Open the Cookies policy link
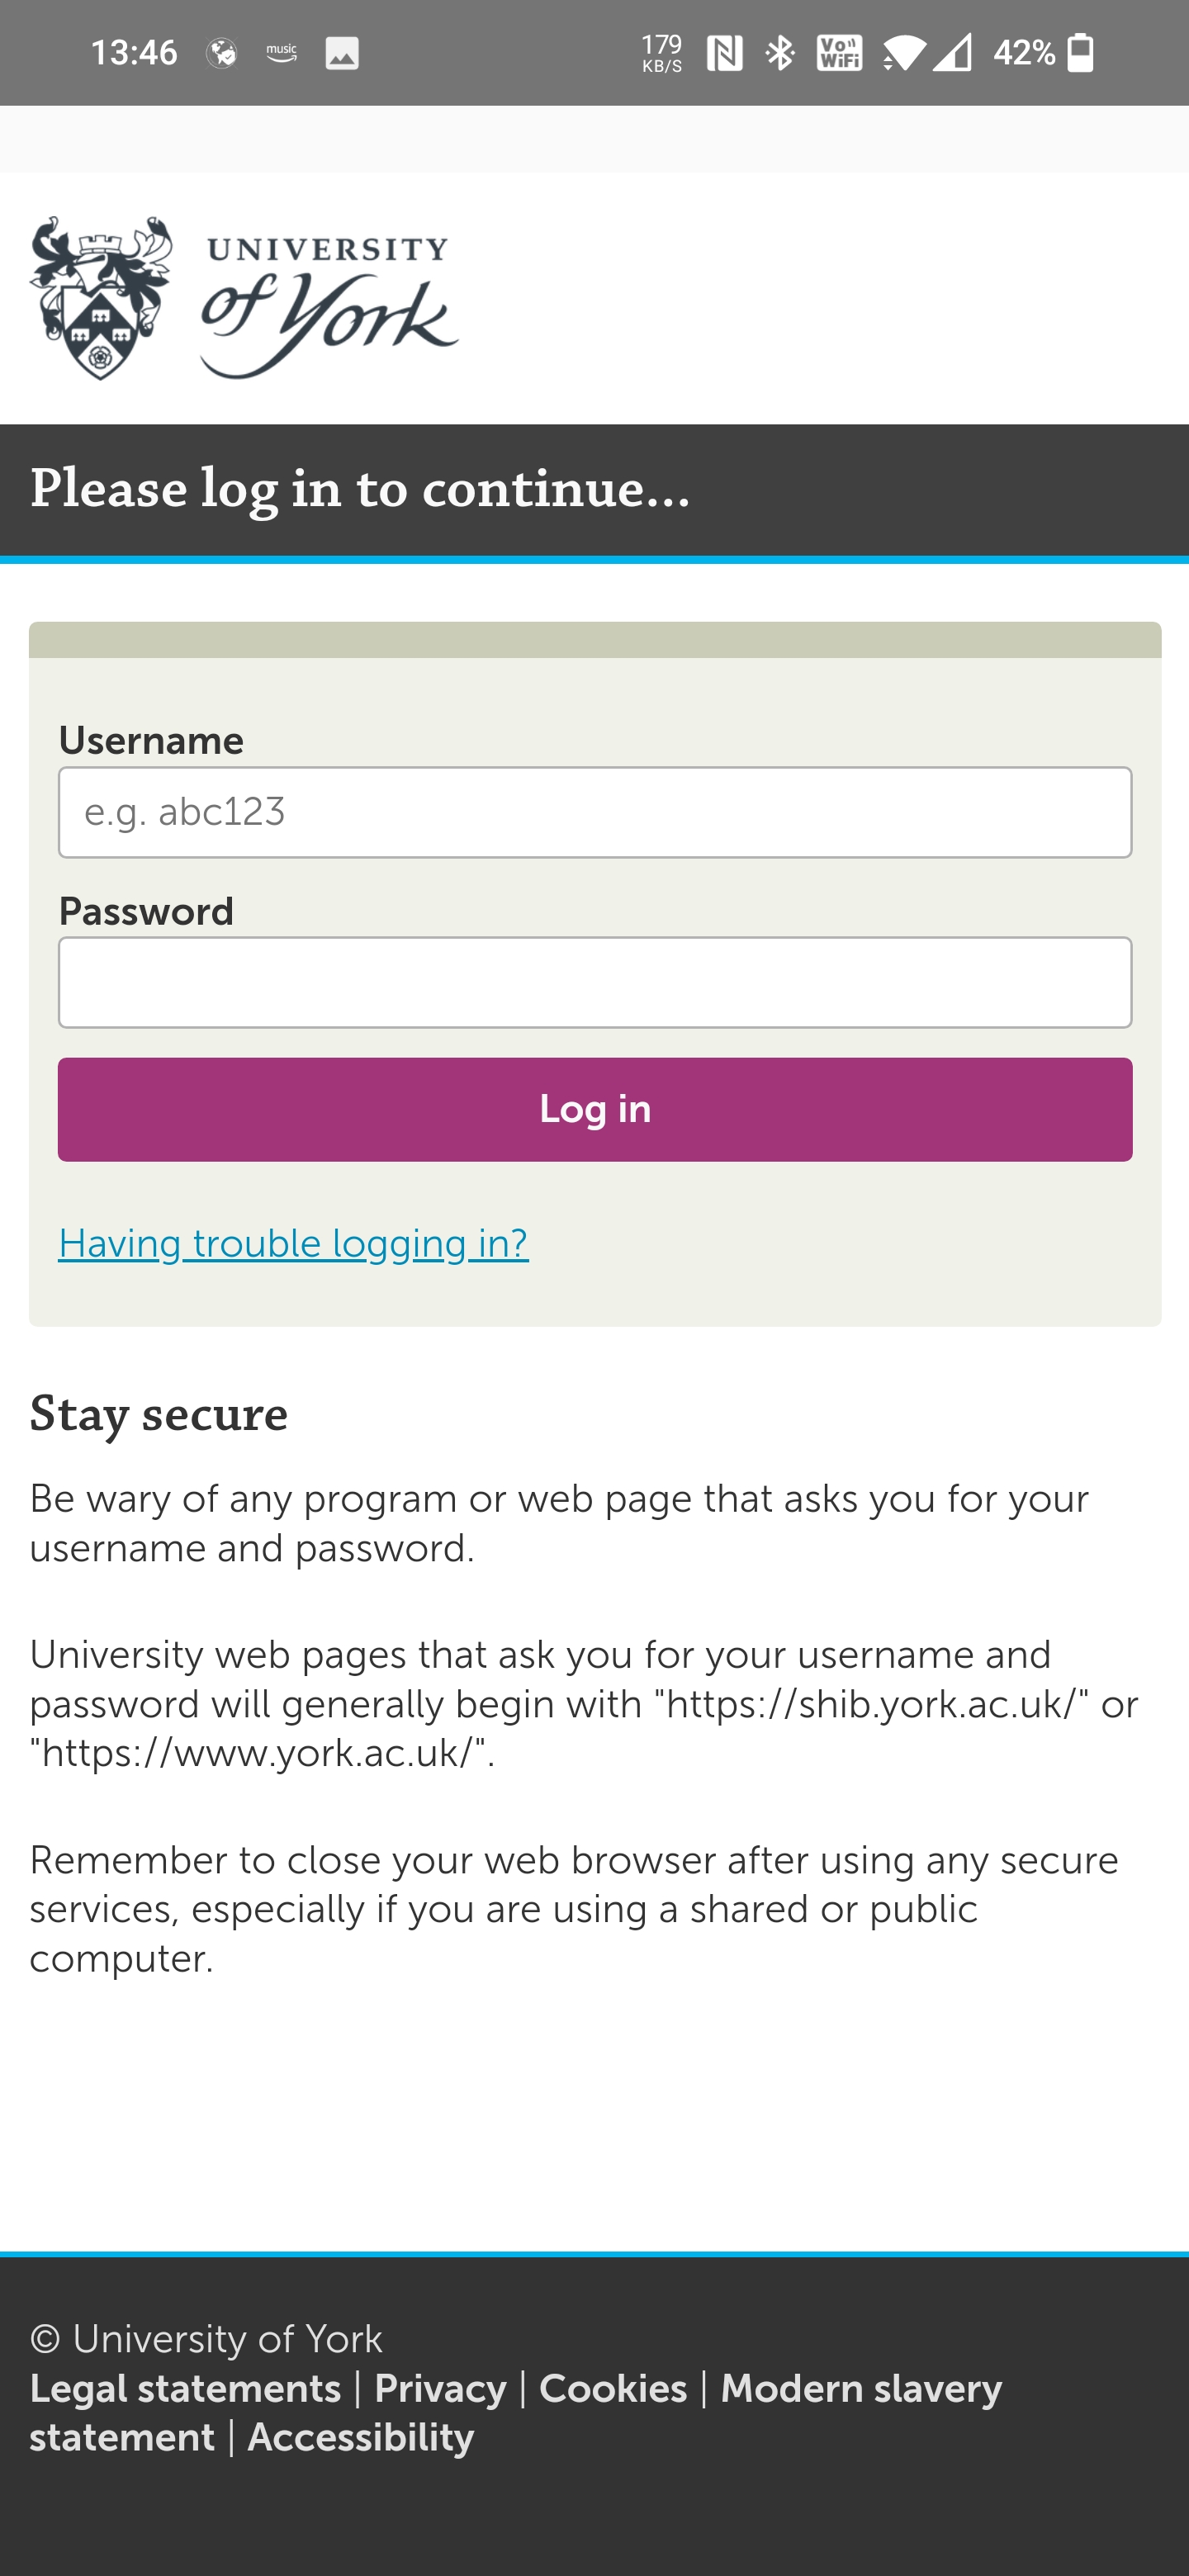Screen dimensions: 1189x2576 click(x=615, y=2388)
